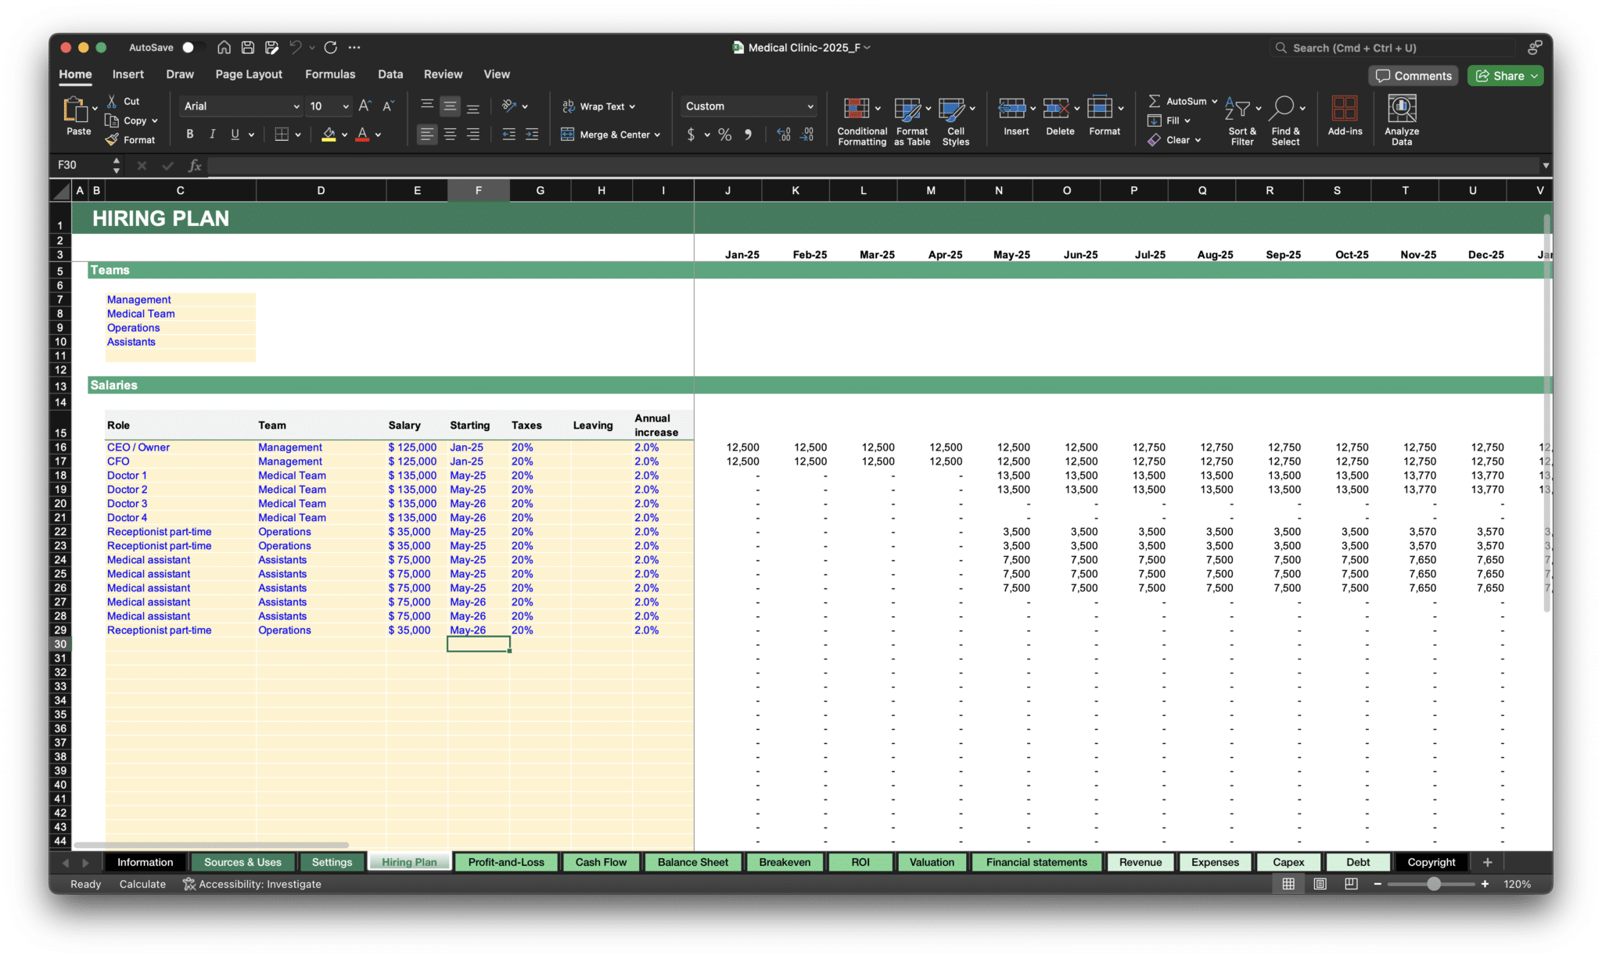The width and height of the screenshot is (1602, 959).
Task: Open the Conditional Formatting icon
Action: pos(857,108)
